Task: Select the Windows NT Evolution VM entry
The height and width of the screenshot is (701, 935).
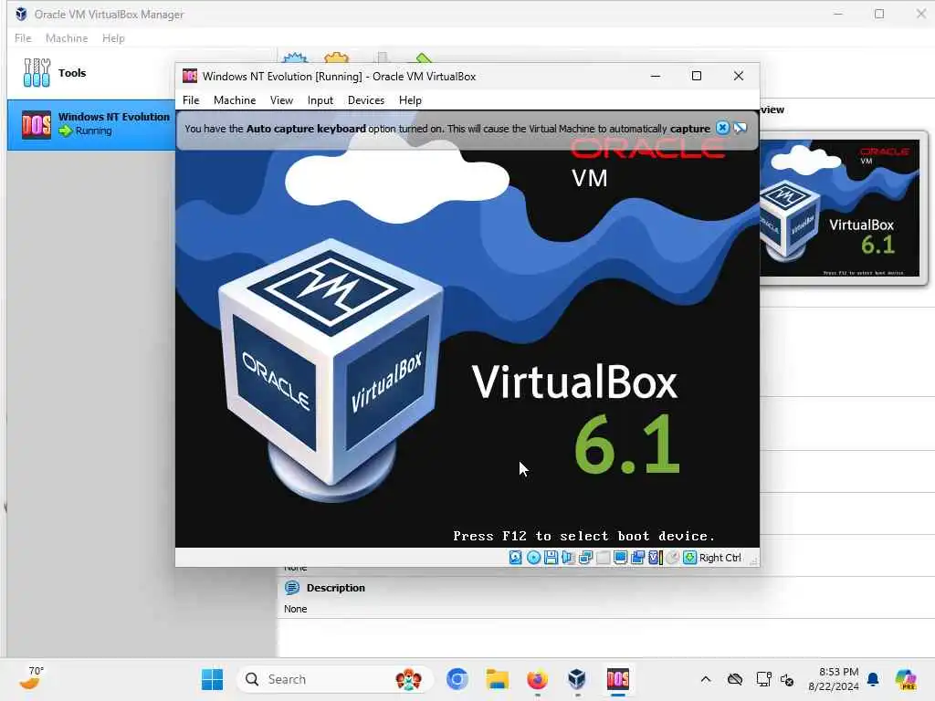Action: click(x=91, y=124)
